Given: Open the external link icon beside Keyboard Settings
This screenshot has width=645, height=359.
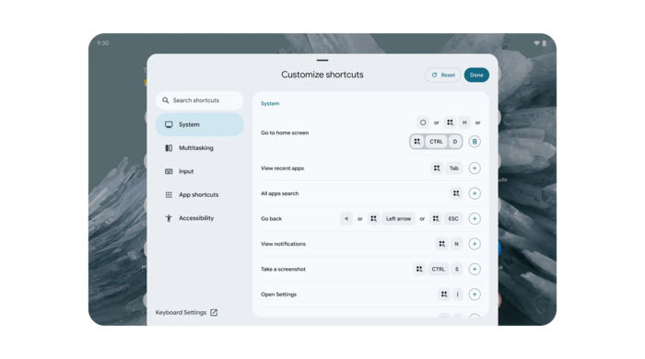Looking at the screenshot, I should point(214,313).
